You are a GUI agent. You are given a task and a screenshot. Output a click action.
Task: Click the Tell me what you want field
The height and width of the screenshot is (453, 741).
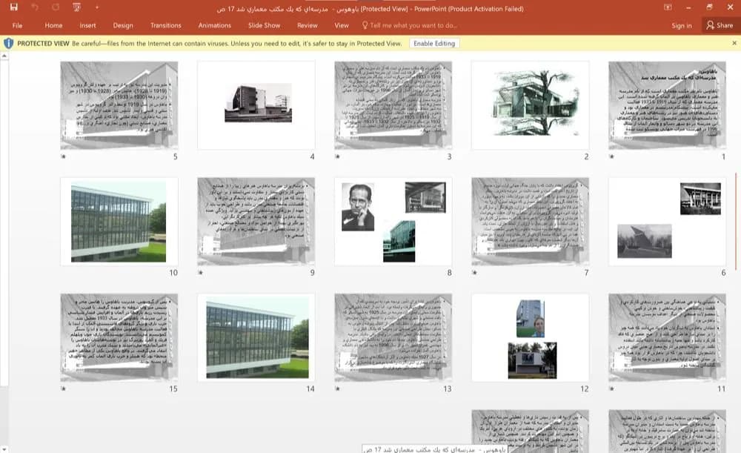point(410,25)
